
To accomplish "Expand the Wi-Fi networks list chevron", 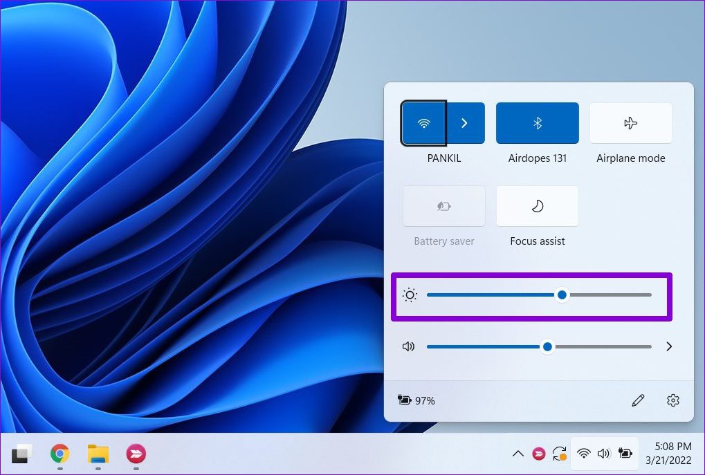I will click(464, 123).
